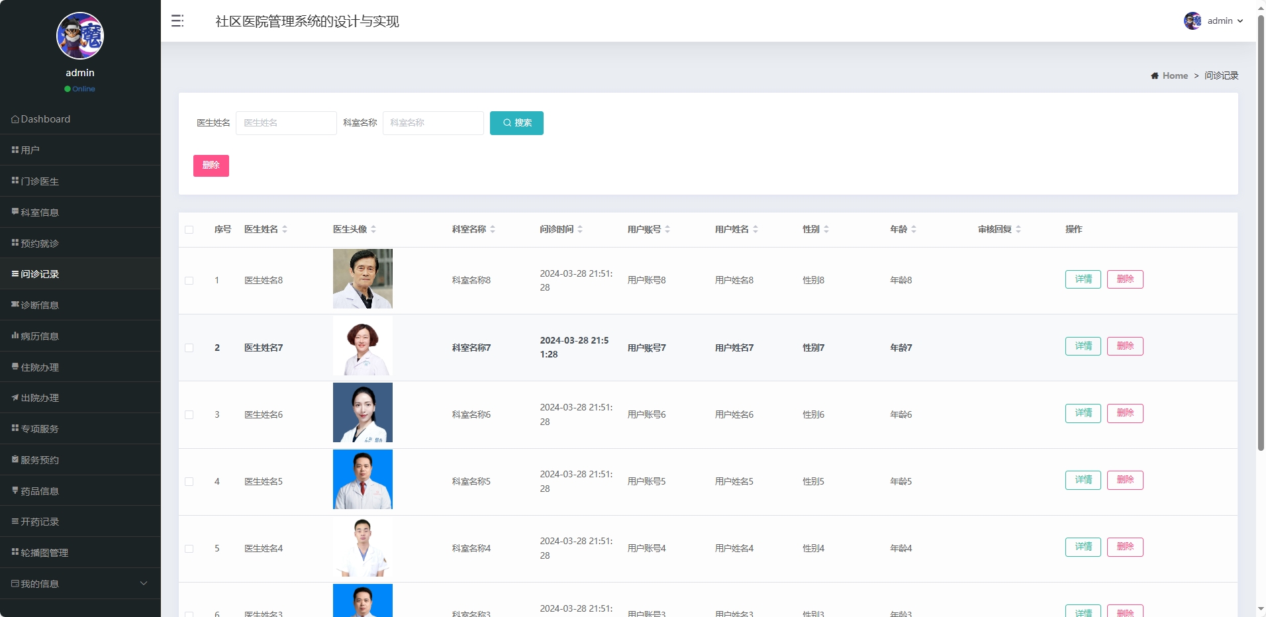This screenshot has width=1266, height=617.
Task: Sort by 问诊时间 column arrows
Action: 580,229
